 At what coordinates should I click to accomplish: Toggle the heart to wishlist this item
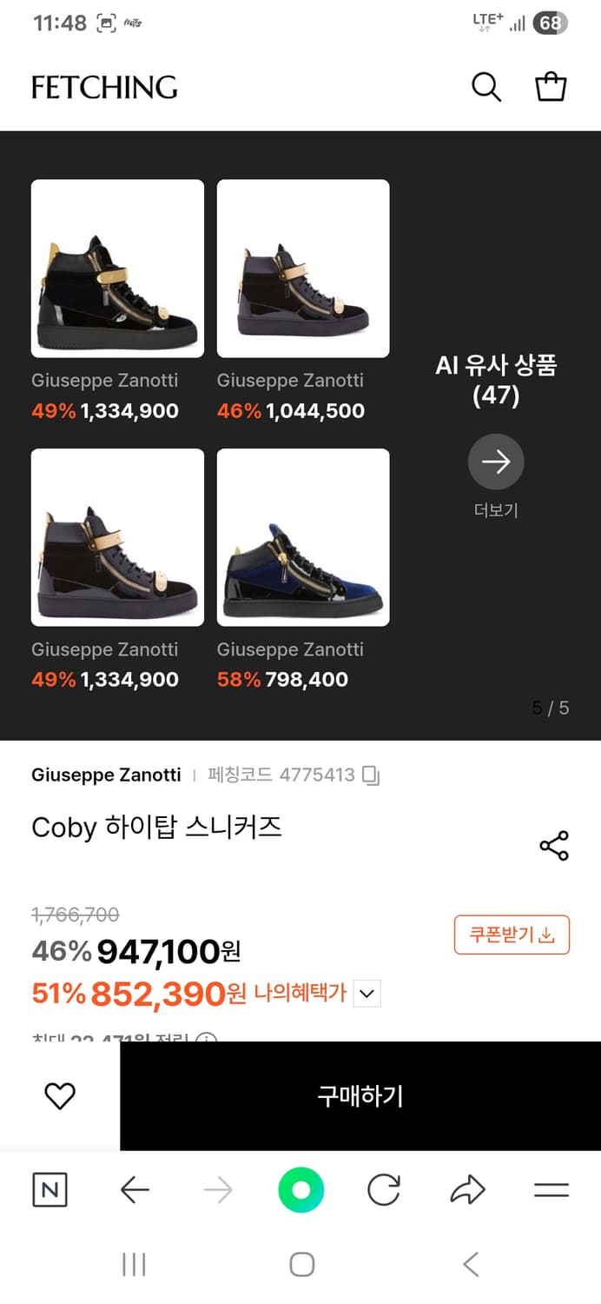coord(59,1095)
